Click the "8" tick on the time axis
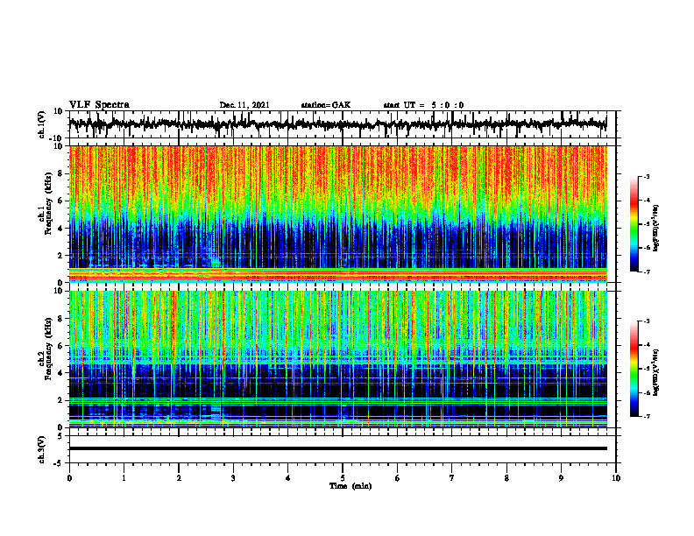The width and height of the screenshot is (694, 536). 506,478
